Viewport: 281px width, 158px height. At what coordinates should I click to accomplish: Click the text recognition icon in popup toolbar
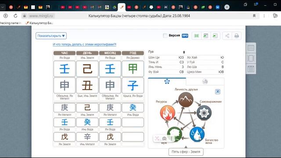pyautogui.click(x=157, y=139)
